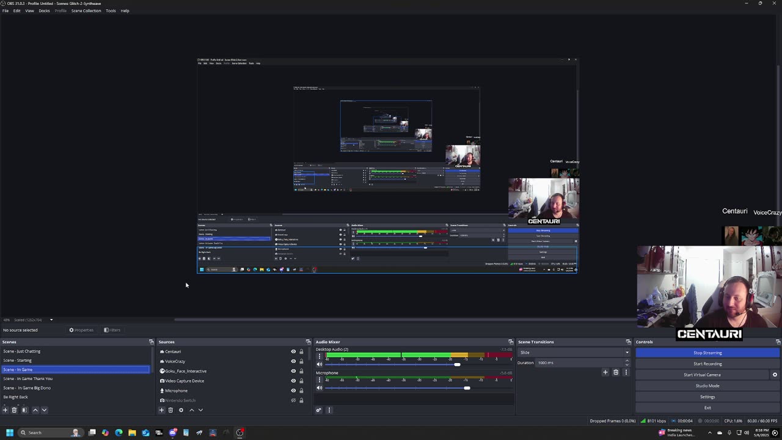Image resolution: width=782 pixels, height=440 pixels.
Task: Open the File menu
Action: click(x=5, y=11)
